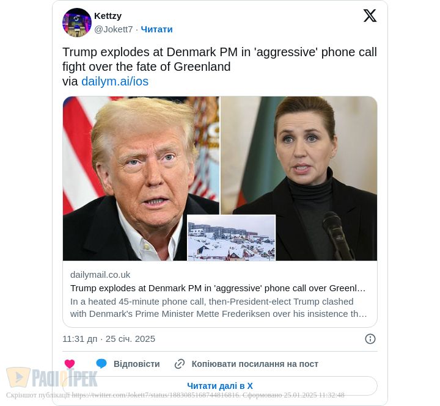
Task: Open the Denmark PM photo in the card
Action: click(299, 178)
